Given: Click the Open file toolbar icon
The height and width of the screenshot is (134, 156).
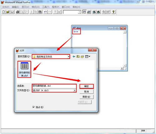Looking at the screenshot, I should click(x=8, y=12).
